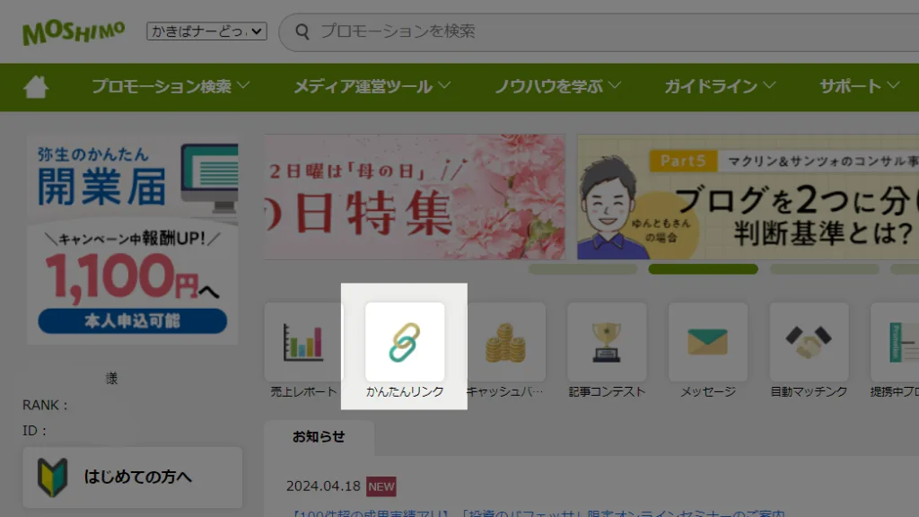919x517 pixels.
Task: Select the active green carousel indicator
Action: (703, 269)
